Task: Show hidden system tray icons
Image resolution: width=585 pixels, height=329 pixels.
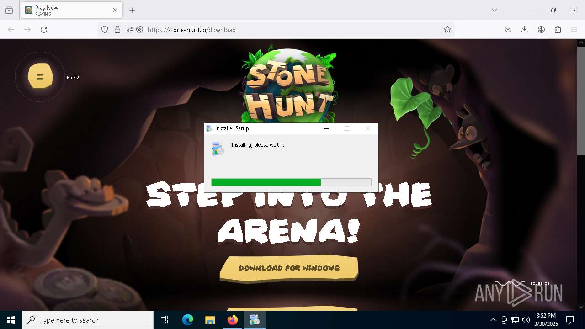Action: pos(493,320)
